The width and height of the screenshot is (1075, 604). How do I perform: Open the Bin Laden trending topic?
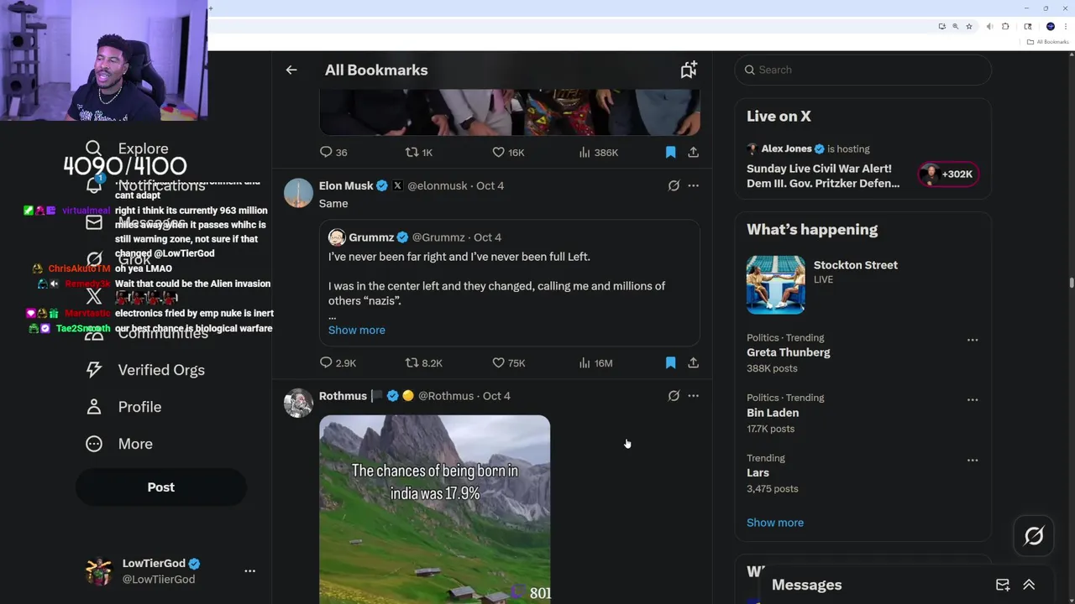pos(773,413)
